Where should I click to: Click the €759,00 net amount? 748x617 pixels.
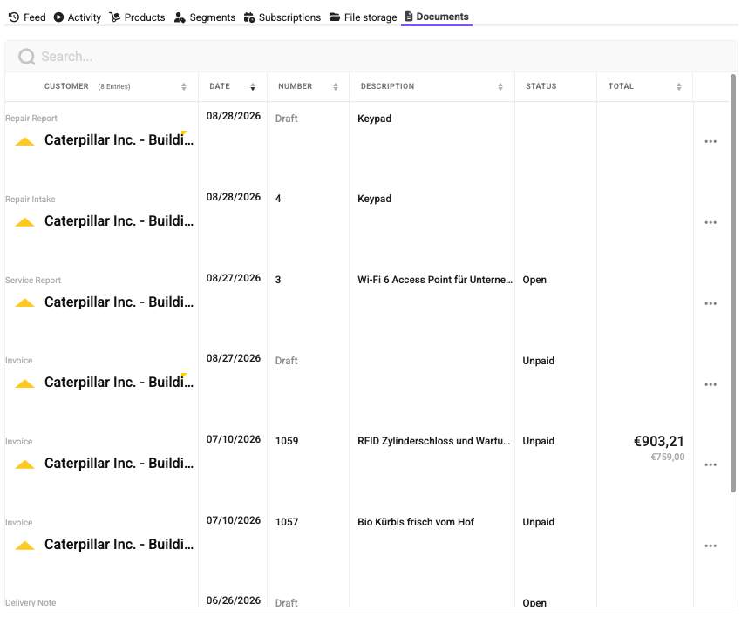pyautogui.click(x=668, y=457)
